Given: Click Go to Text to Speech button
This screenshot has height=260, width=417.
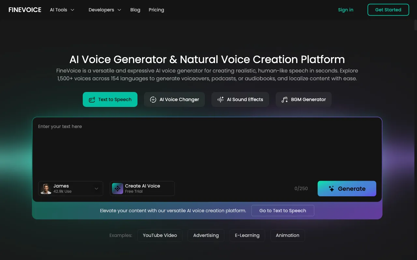Looking at the screenshot, I should tap(283, 211).
